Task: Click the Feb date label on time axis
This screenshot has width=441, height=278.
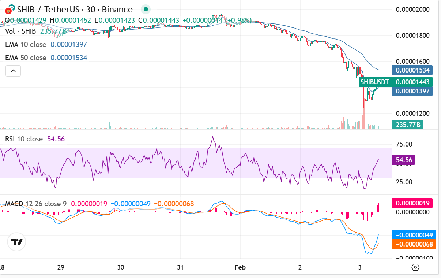Action: click(240, 267)
